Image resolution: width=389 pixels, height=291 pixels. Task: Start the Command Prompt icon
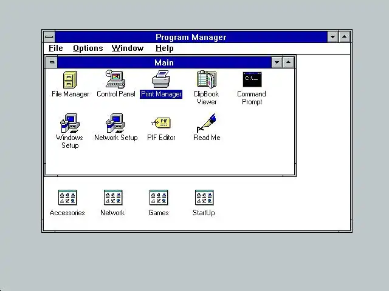pos(252,79)
